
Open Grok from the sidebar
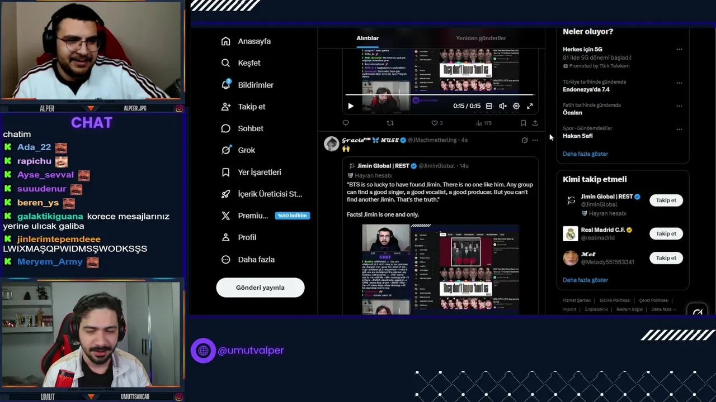(238, 150)
